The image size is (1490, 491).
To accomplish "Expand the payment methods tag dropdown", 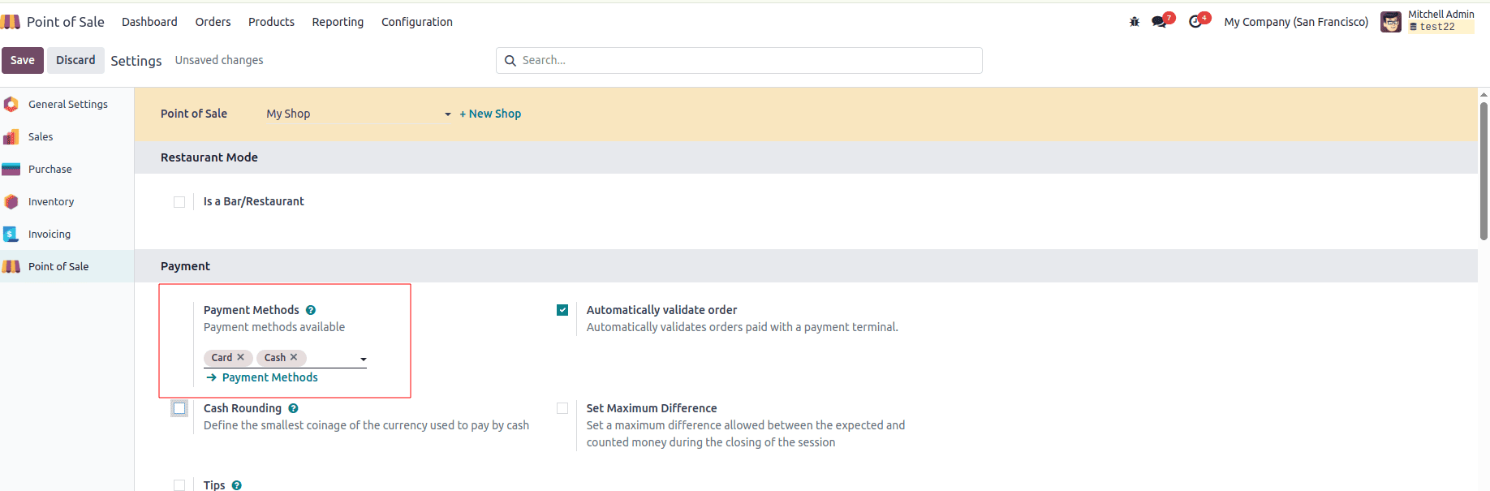I will coord(363,359).
